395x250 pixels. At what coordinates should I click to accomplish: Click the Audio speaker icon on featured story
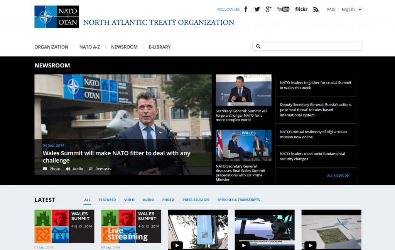point(68,169)
